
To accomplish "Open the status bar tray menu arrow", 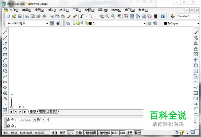I will [x=187, y=133].
